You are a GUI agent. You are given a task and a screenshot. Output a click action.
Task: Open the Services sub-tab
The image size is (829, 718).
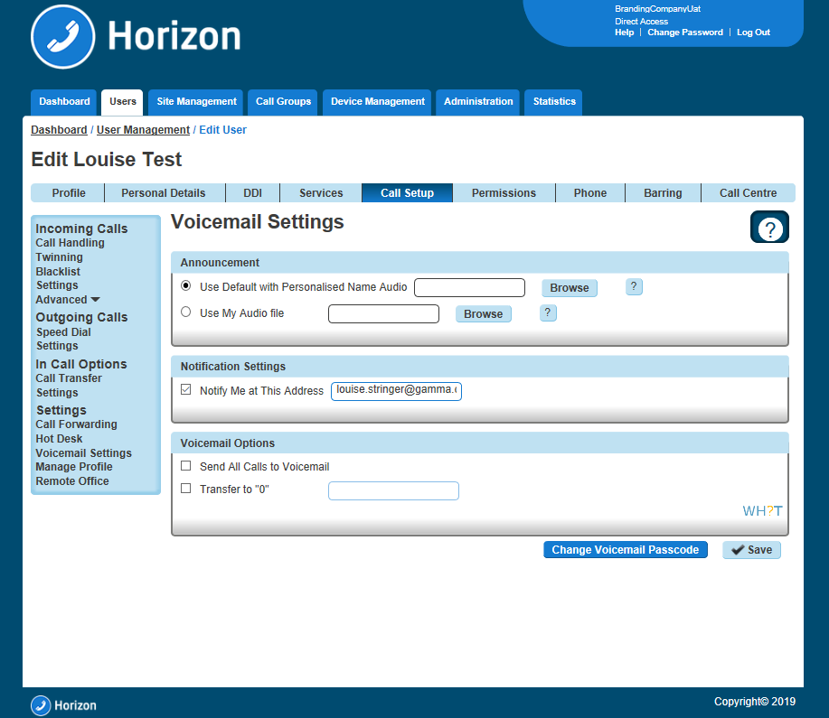pos(321,193)
